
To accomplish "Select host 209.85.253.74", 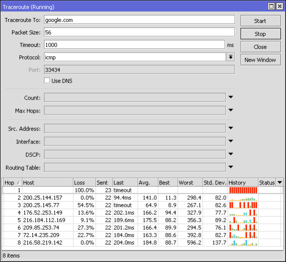I will [x=41, y=228].
